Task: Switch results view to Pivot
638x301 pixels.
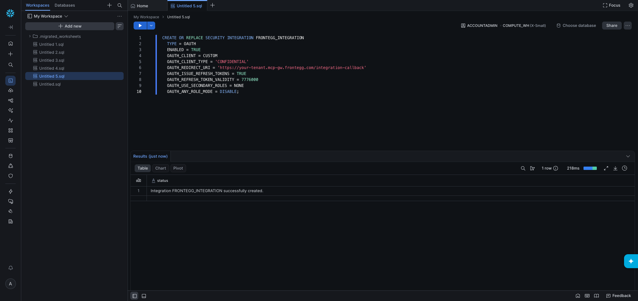Action: (x=178, y=168)
